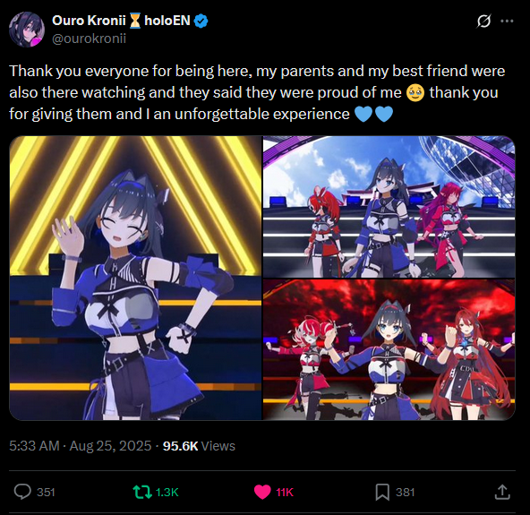Click the reply speech bubble icon
The height and width of the screenshot is (515, 530).
tap(22, 492)
